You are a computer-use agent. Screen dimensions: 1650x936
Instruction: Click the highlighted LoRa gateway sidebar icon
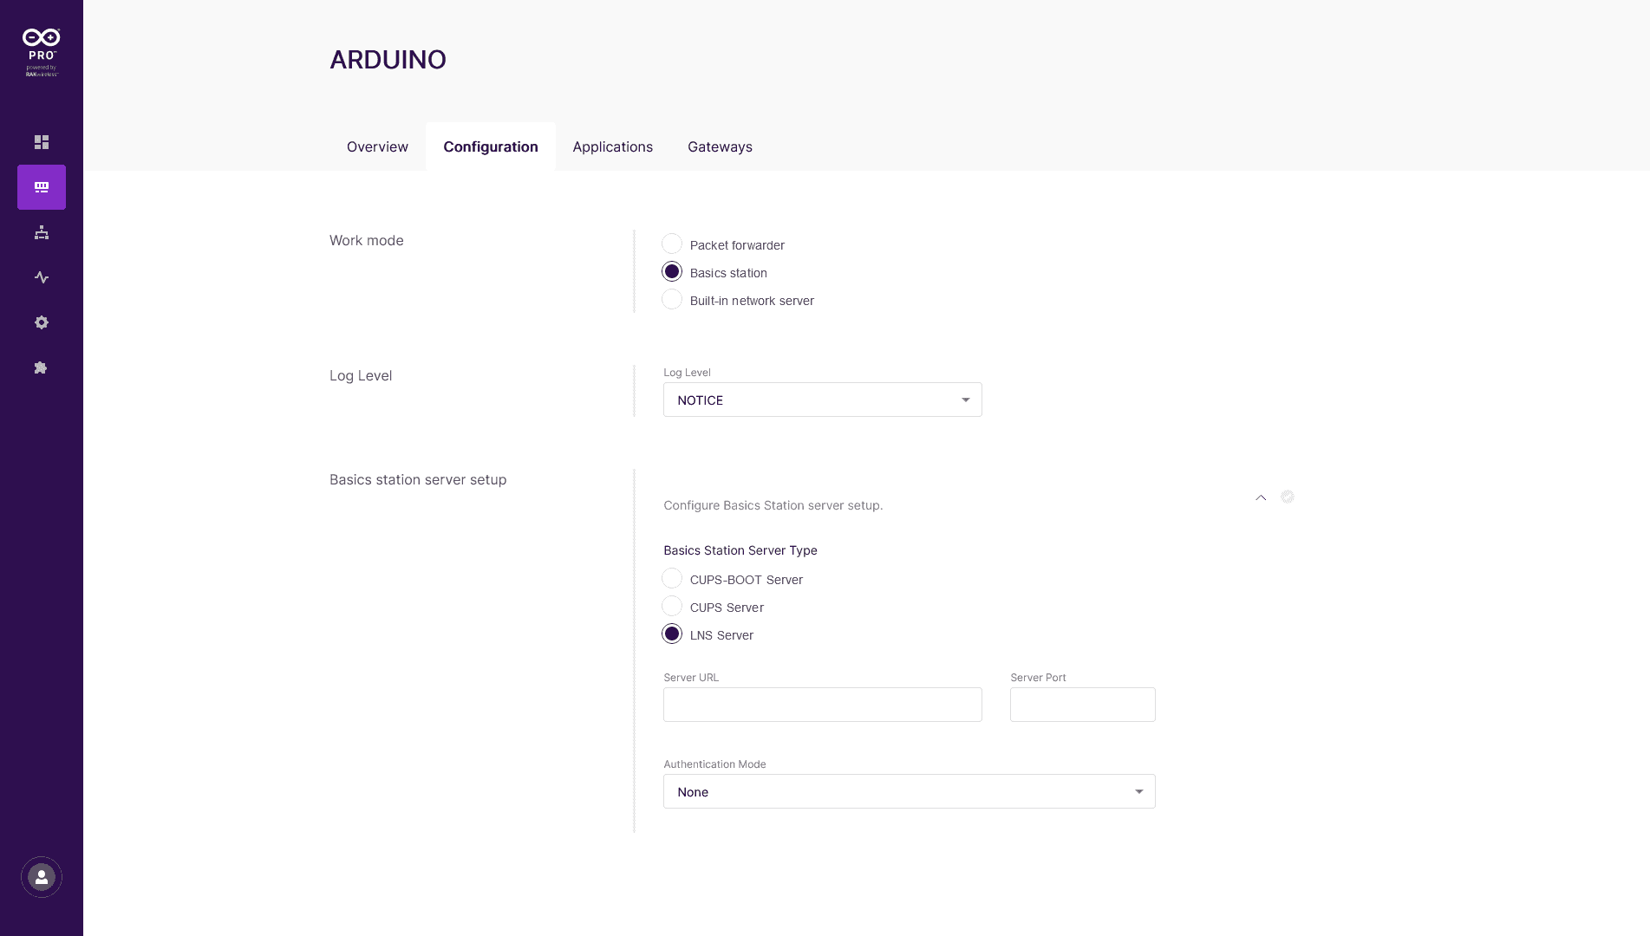click(42, 187)
